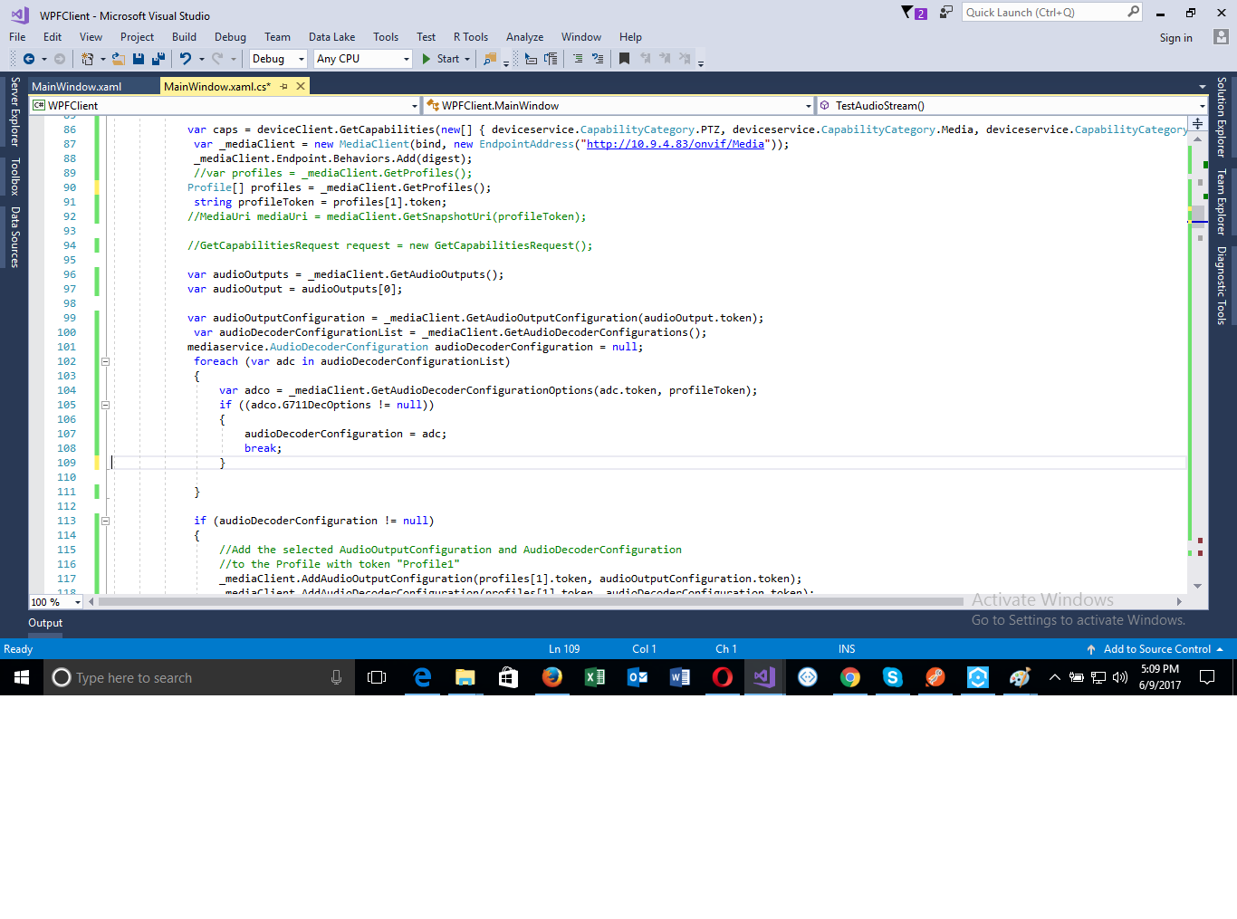Collapse the if block at line 113

pos(105,521)
